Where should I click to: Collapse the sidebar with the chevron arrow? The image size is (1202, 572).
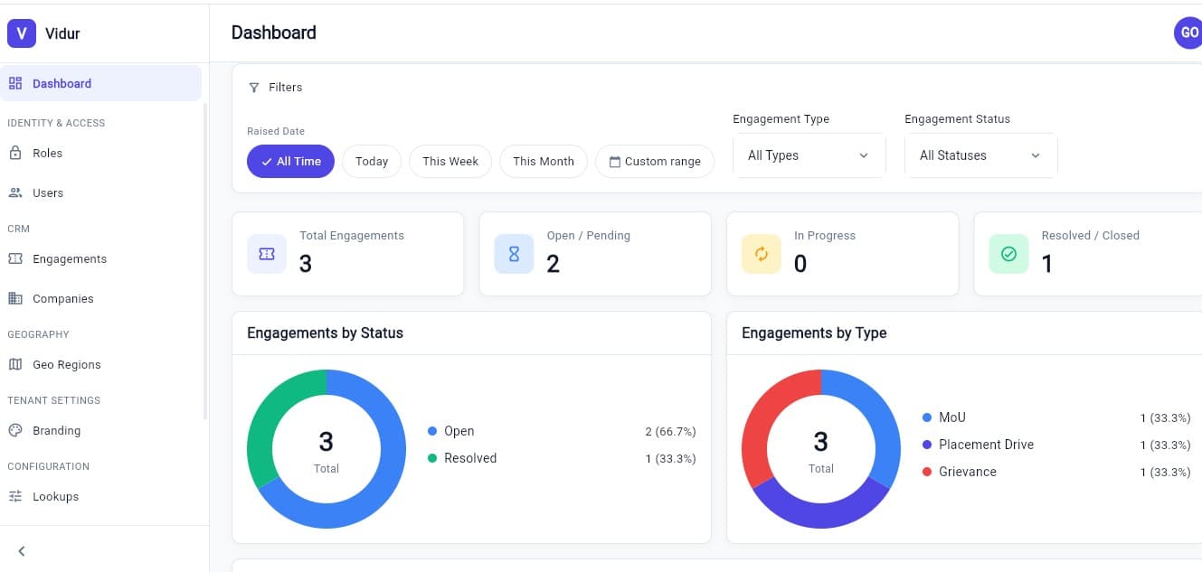[x=22, y=551]
